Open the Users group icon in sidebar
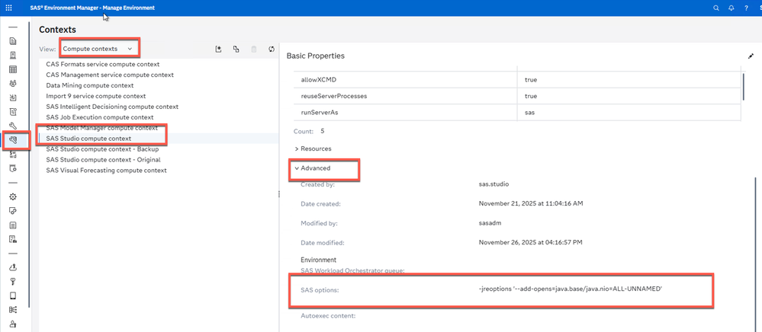The height and width of the screenshot is (332, 762). [13, 84]
